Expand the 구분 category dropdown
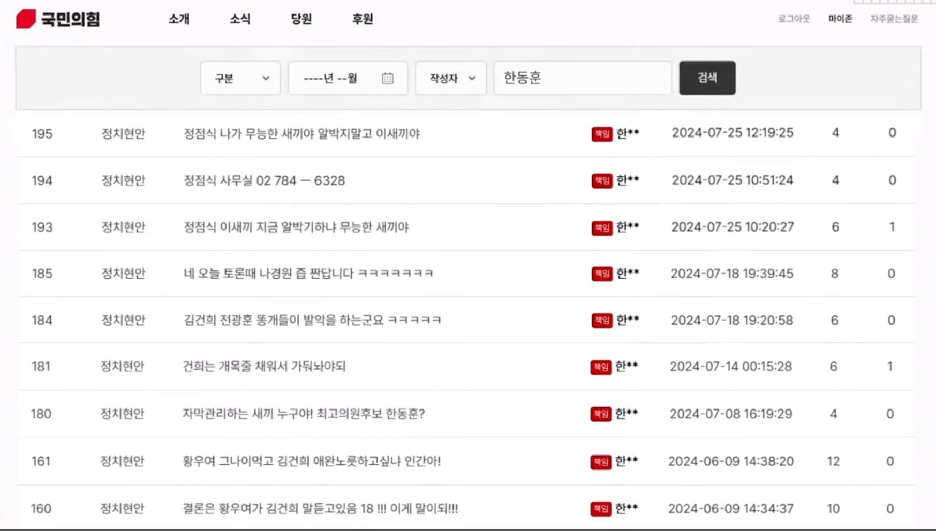936x531 pixels. click(240, 78)
